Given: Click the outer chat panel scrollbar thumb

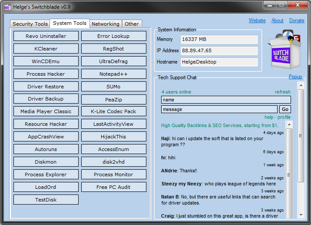Looking at the screenshot, I should click(x=301, y=135).
